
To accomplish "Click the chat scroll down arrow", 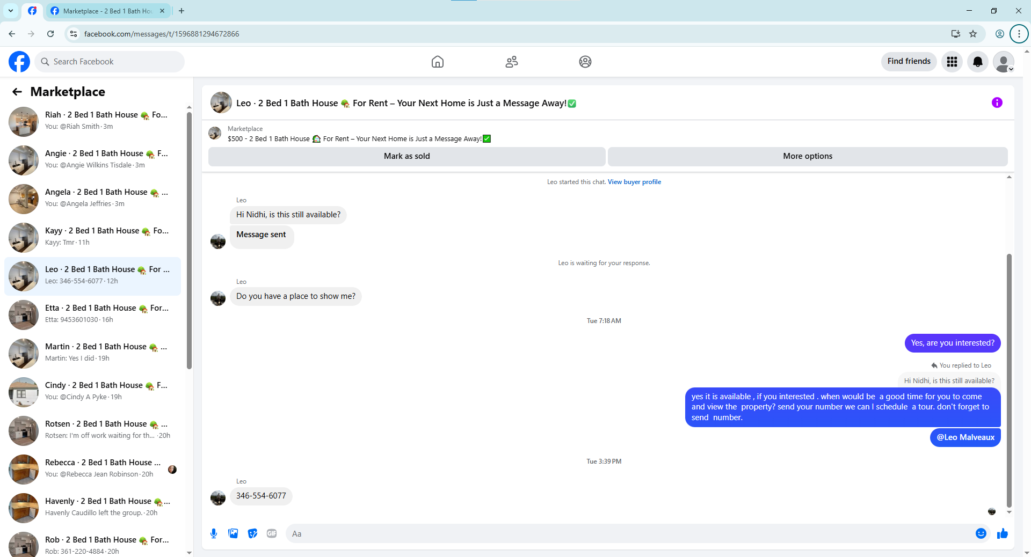I will click(1009, 512).
